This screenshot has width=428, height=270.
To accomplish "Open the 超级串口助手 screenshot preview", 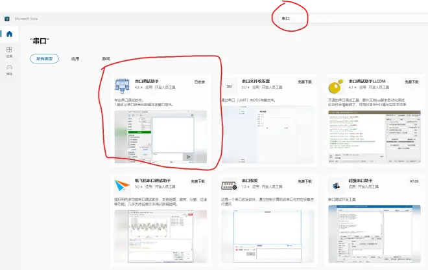I will click(374, 234).
